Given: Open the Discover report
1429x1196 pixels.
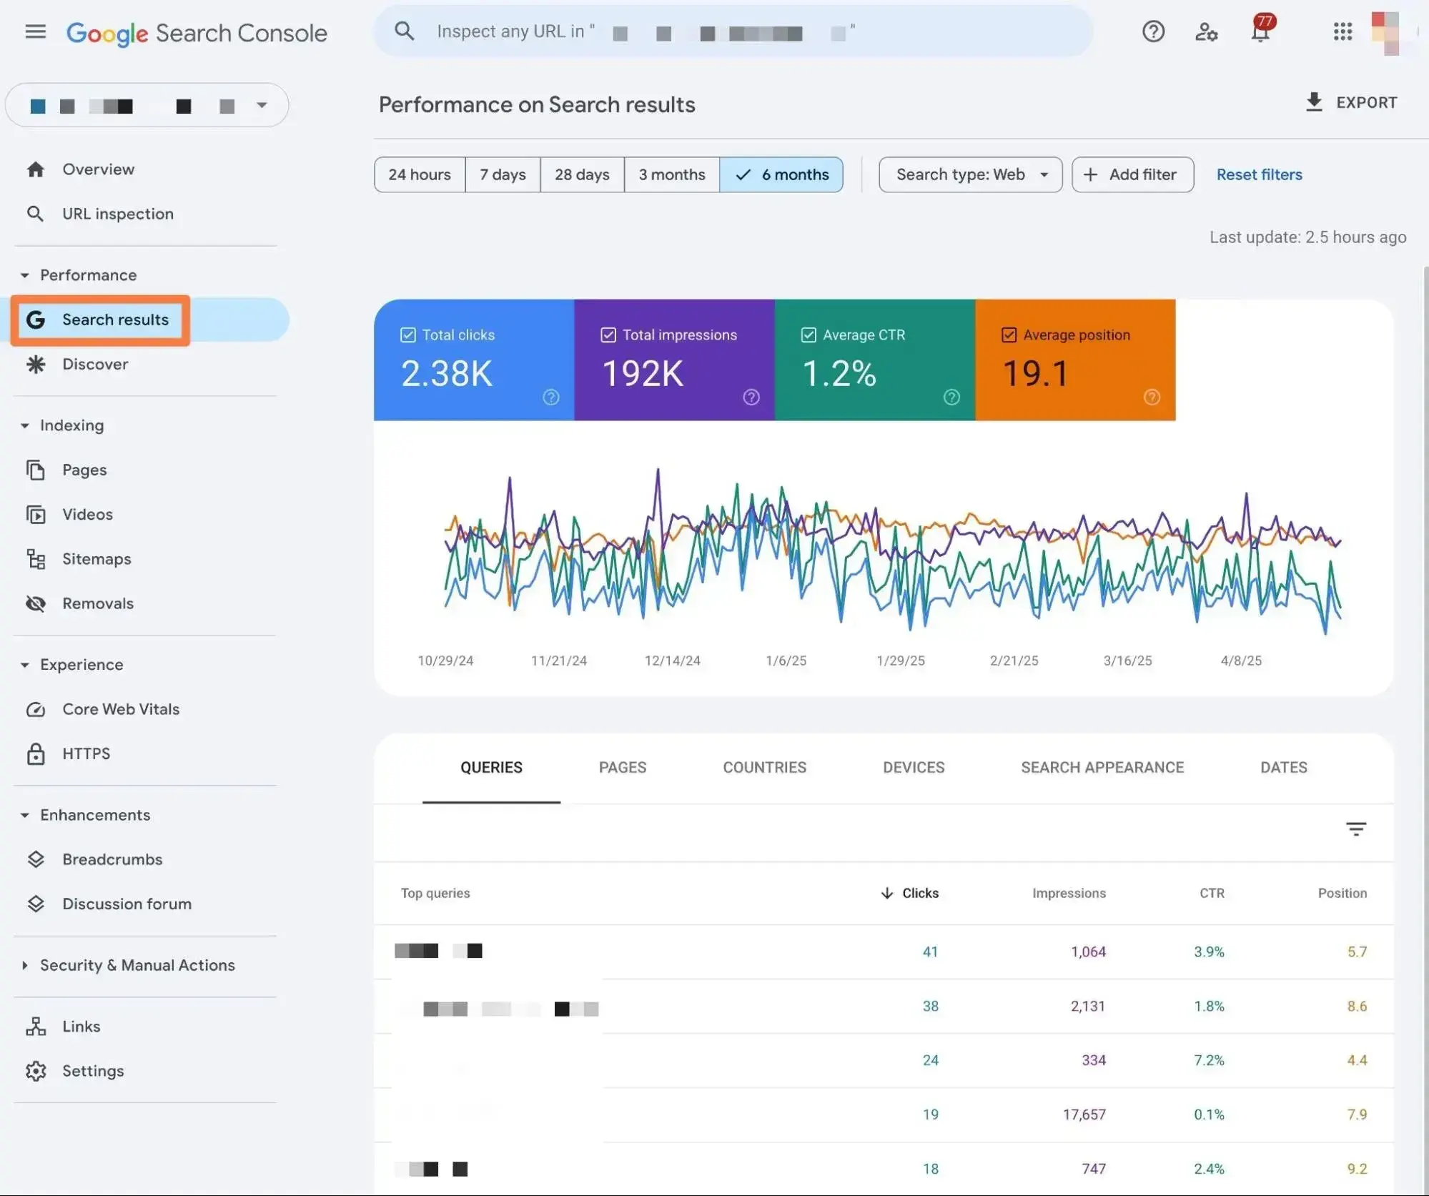Looking at the screenshot, I should coord(94,364).
